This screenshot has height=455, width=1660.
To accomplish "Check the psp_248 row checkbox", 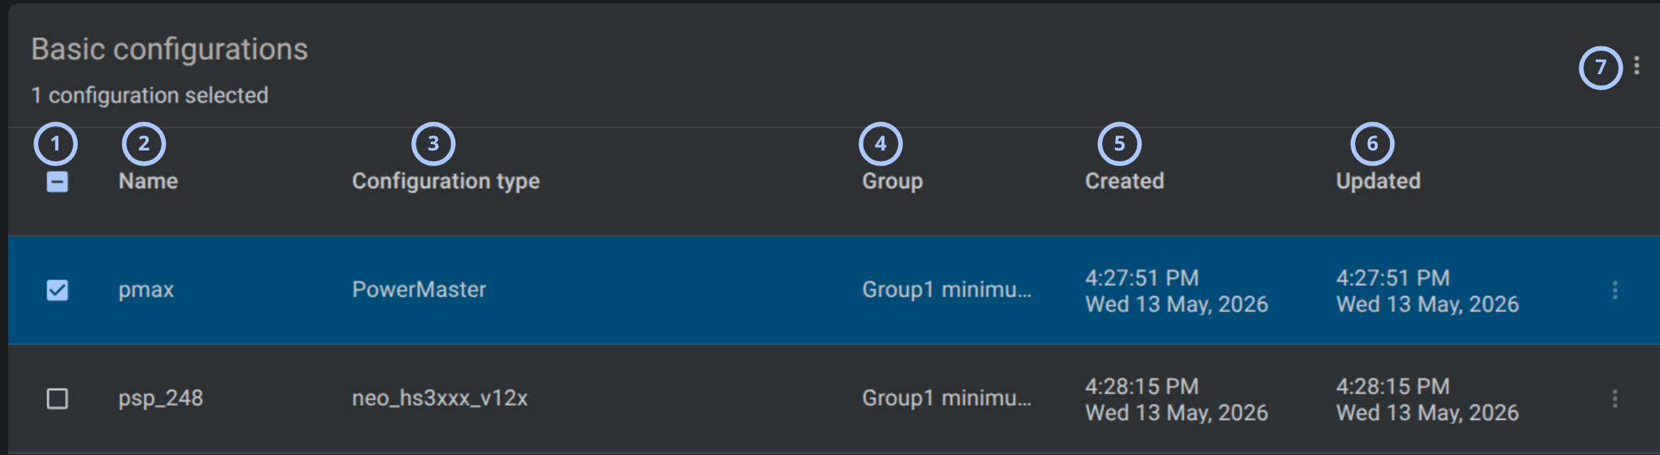I will [57, 399].
